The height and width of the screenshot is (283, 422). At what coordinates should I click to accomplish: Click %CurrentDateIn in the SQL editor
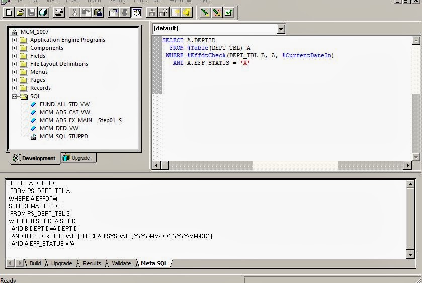[x=307, y=55]
